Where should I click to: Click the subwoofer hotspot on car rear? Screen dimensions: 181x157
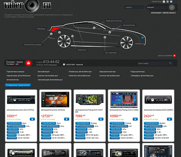(x=60, y=32)
